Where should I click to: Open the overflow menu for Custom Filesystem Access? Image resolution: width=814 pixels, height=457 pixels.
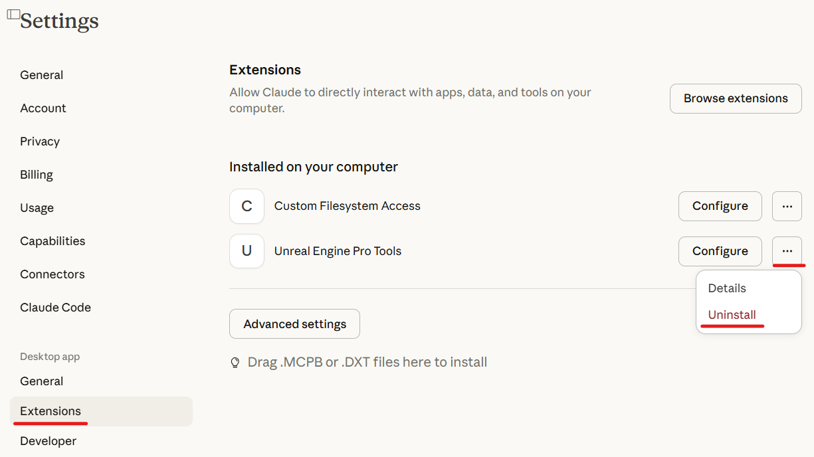787,206
